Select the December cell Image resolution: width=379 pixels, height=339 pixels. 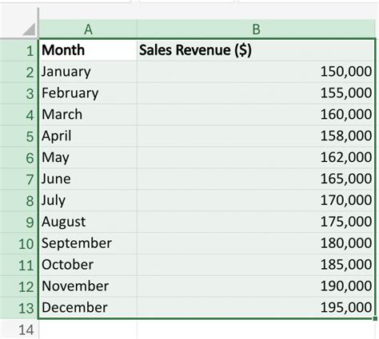coord(88,308)
